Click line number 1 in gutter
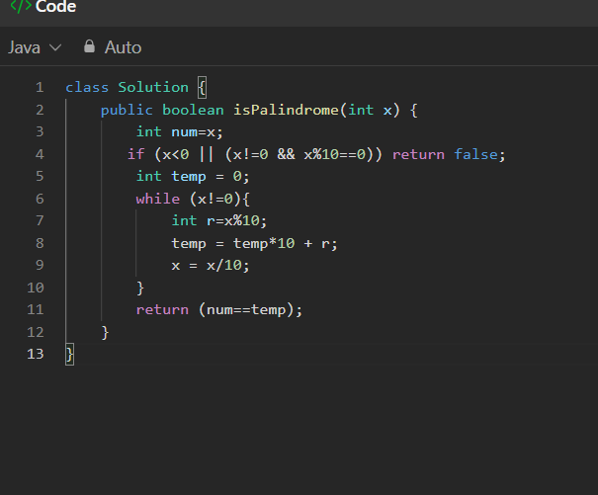 tap(40, 87)
